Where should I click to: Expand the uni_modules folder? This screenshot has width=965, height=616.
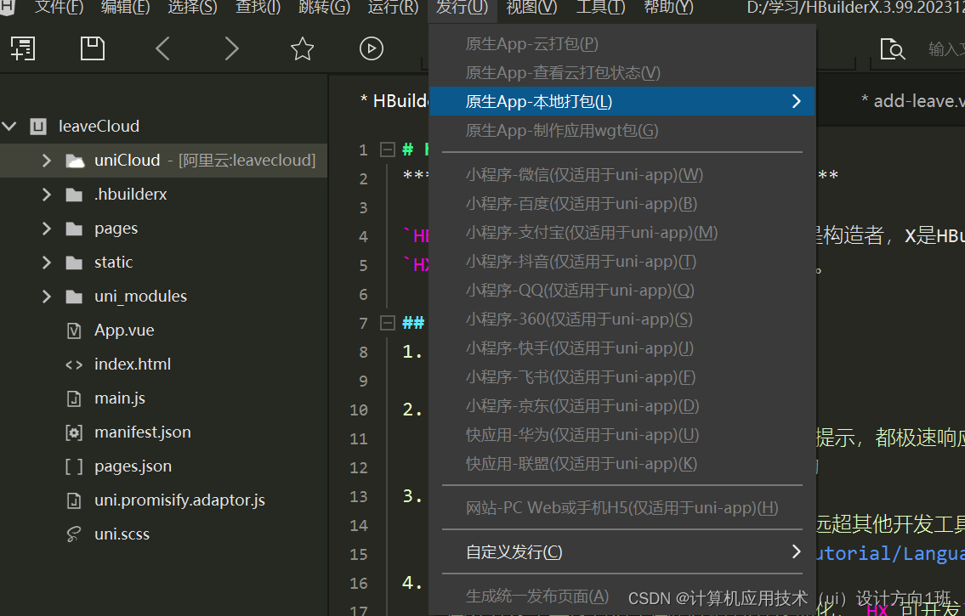(x=47, y=296)
